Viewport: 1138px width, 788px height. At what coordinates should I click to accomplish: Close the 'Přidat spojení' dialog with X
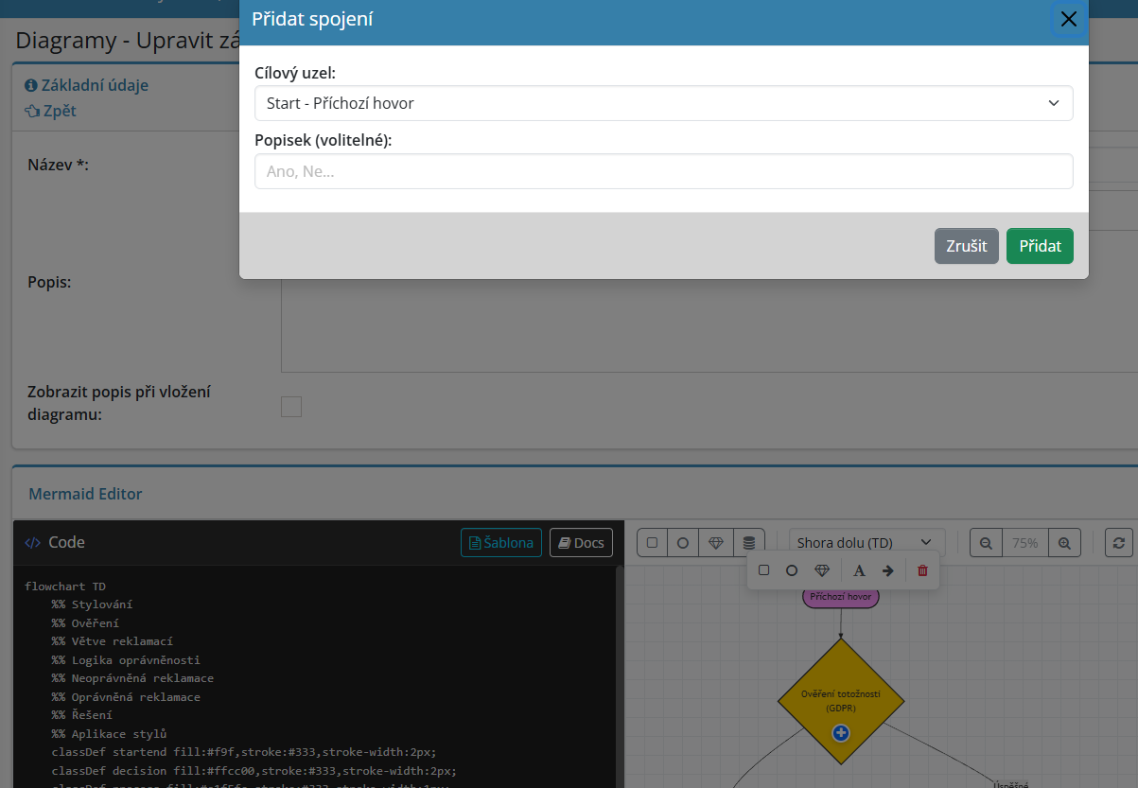click(1068, 19)
